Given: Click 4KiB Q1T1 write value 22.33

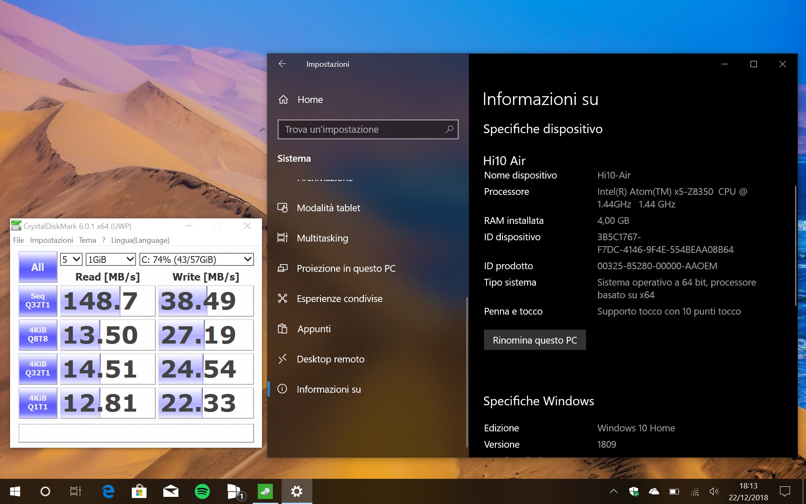Looking at the screenshot, I should click(206, 403).
